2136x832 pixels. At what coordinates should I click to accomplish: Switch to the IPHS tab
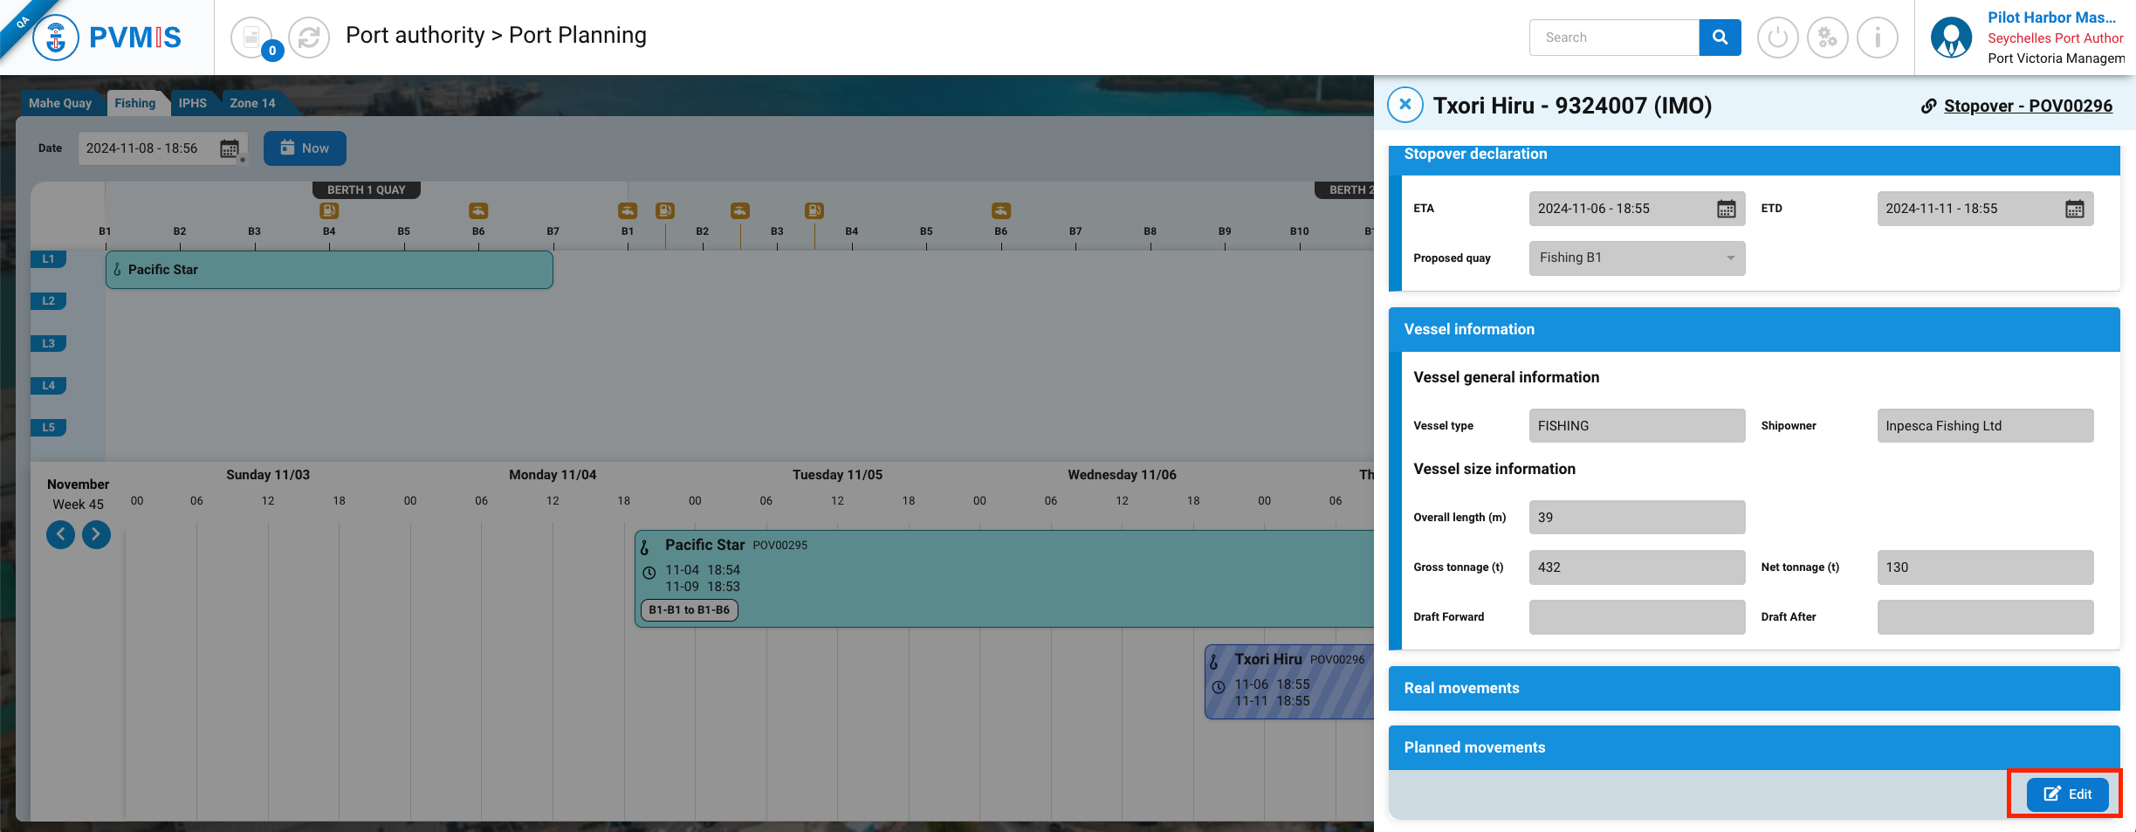(192, 103)
